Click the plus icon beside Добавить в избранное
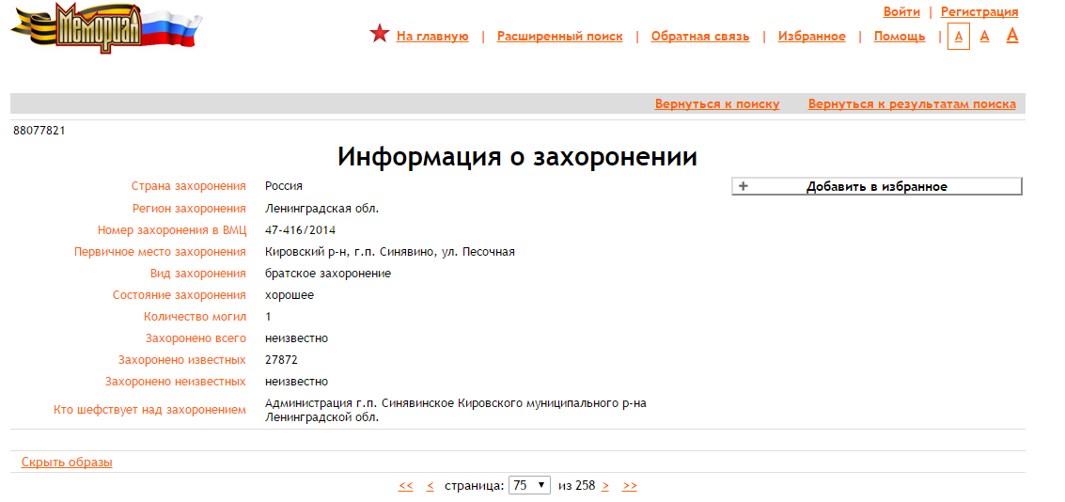 coord(743,186)
